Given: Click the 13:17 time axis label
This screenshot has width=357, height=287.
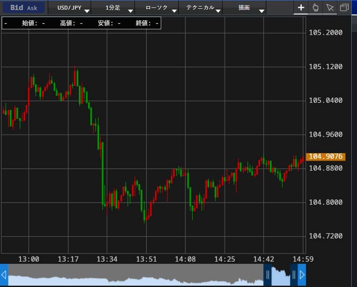Looking at the screenshot, I should (x=68, y=259).
